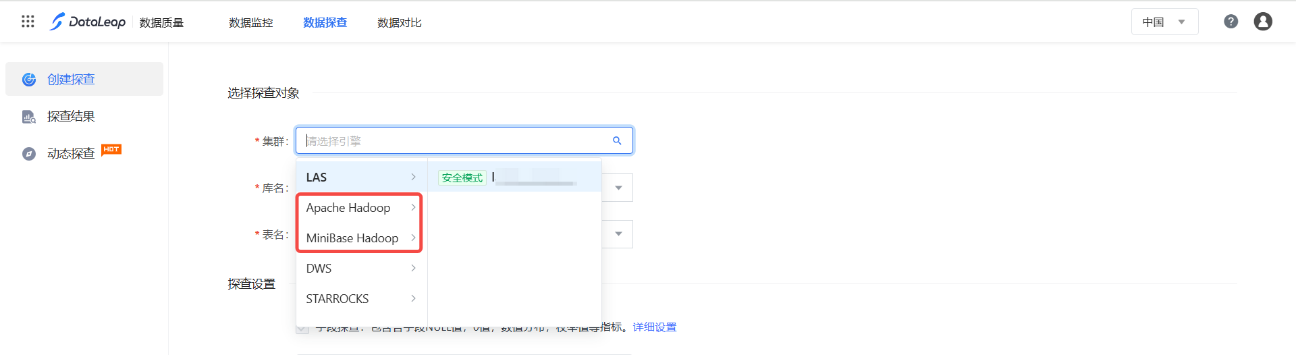1296x355 pixels.
Task: Open the 表名 dropdown arrow
Action: 618,234
